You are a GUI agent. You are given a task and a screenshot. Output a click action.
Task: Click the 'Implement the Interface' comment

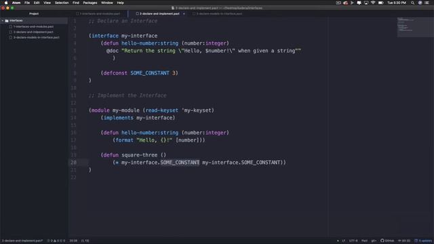[x=127, y=95]
